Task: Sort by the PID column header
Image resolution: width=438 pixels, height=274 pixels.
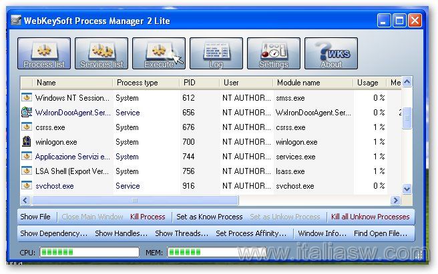Action: pyautogui.click(x=200, y=83)
